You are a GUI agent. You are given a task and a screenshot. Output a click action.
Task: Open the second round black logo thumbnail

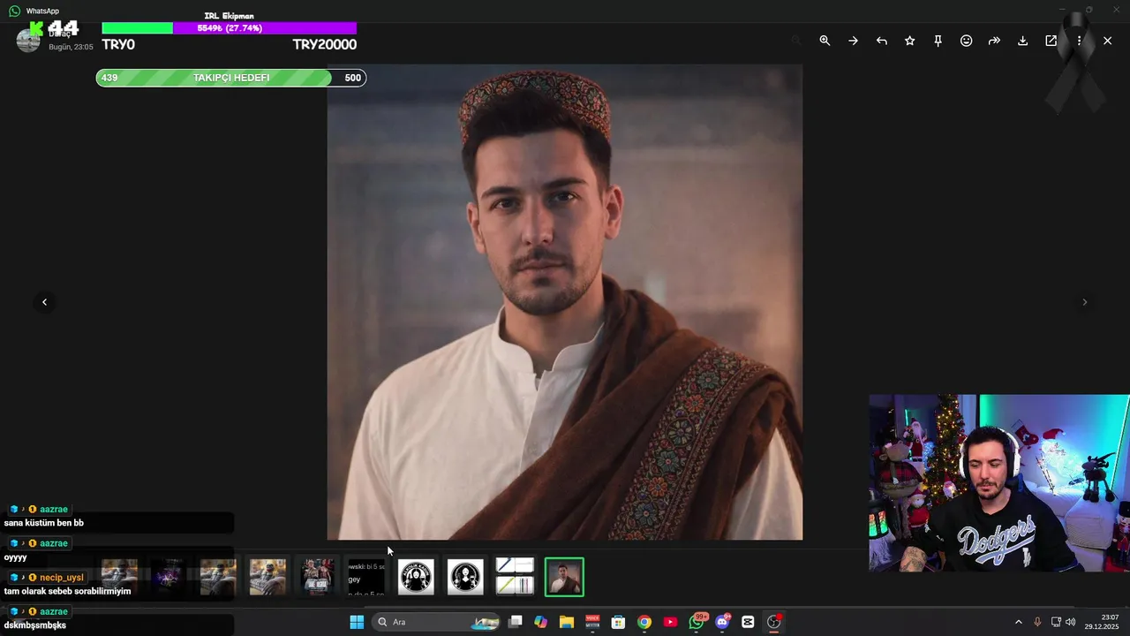tap(465, 578)
